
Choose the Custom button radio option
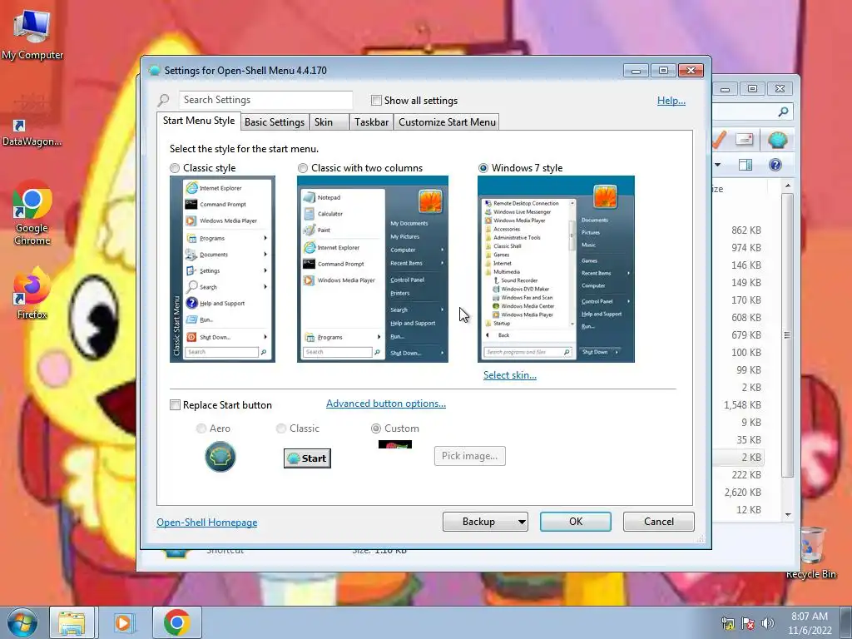pyautogui.click(x=375, y=428)
